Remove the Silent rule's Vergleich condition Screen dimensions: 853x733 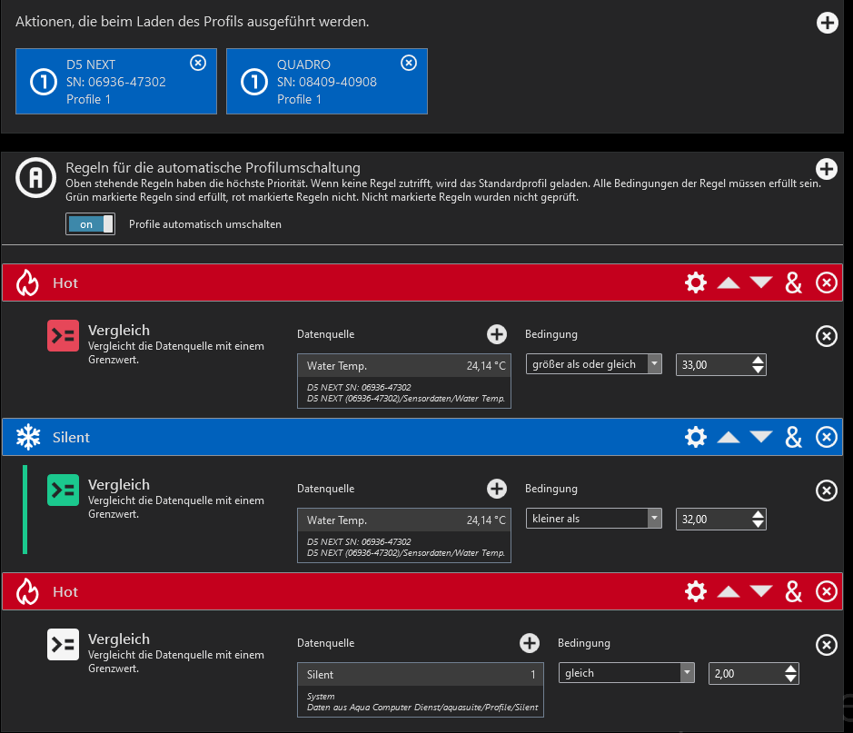point(826,490)
